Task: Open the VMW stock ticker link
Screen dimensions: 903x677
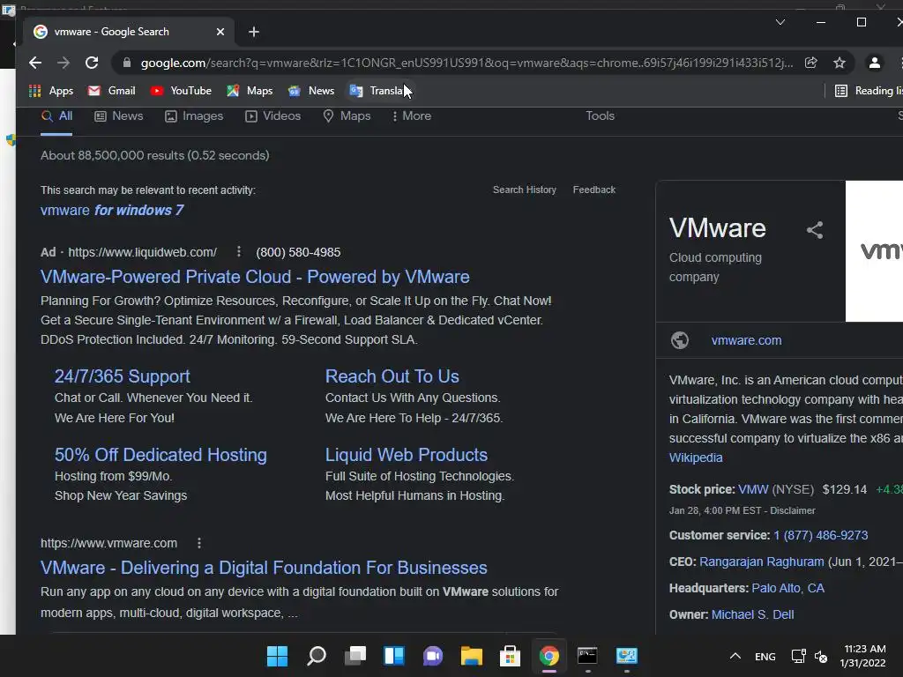Action: coord(753,489)
